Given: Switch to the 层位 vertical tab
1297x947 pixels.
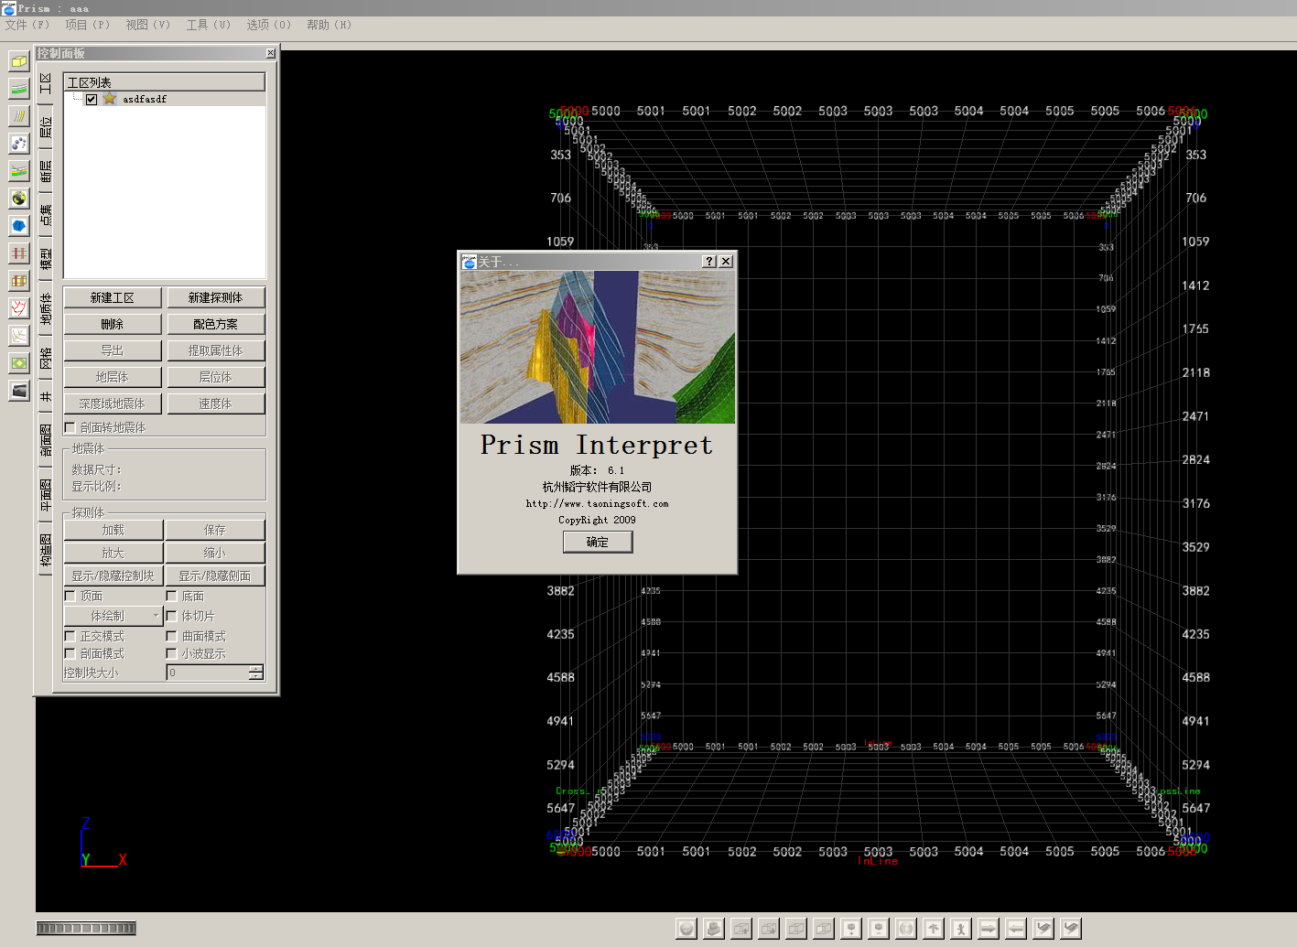Looking at the screenshot, I should (x=46, y=127).
